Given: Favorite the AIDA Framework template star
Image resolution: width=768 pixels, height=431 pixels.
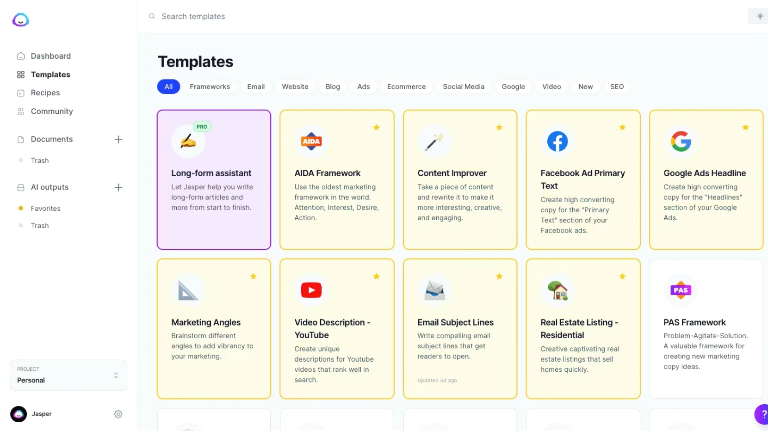Looking at the screenshot, I should (x=376, y=127).
